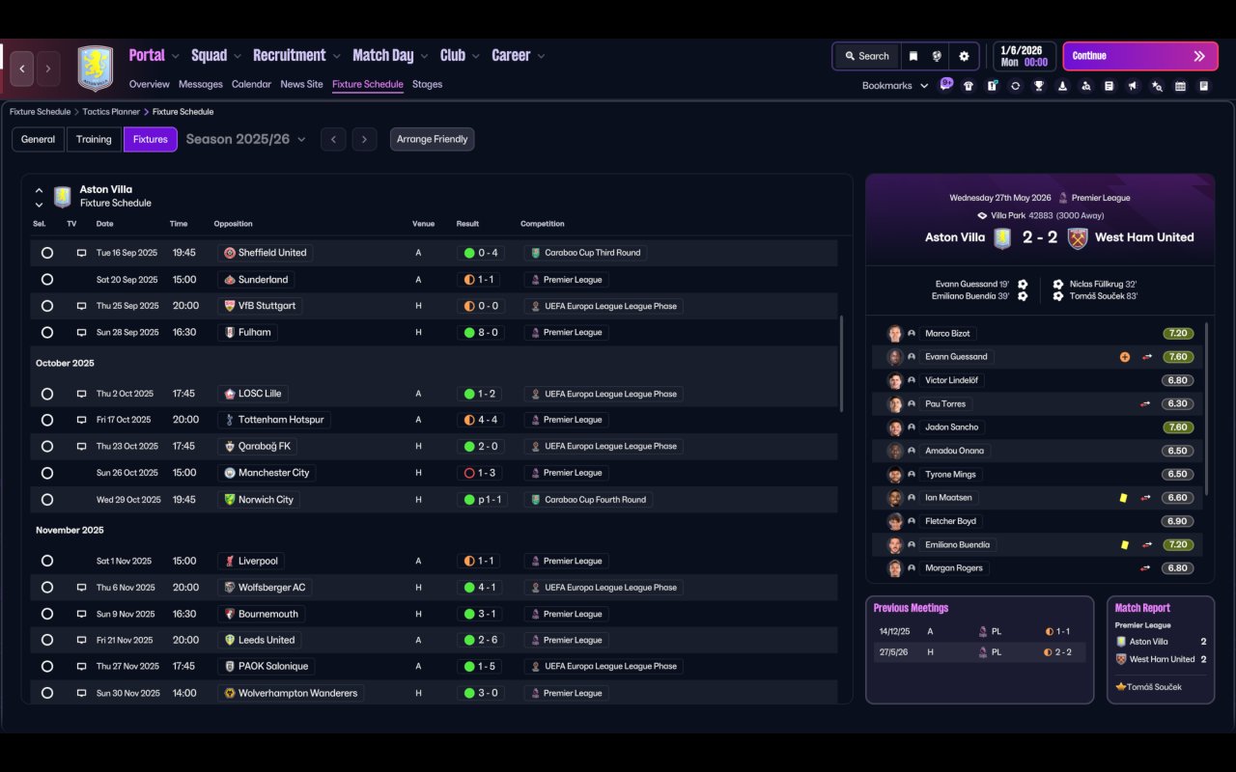This screenshot has width=1236, height=772.
Task: Select the Sunderland fixture radio button
Action: pos(47,280)
